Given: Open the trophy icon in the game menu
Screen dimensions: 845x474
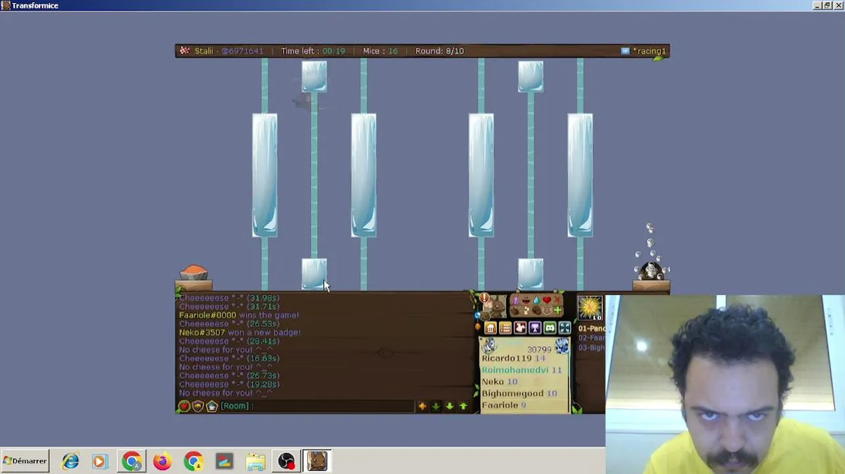Looking at the screenshot, I should pyautogui.click(x=534, y=328).
